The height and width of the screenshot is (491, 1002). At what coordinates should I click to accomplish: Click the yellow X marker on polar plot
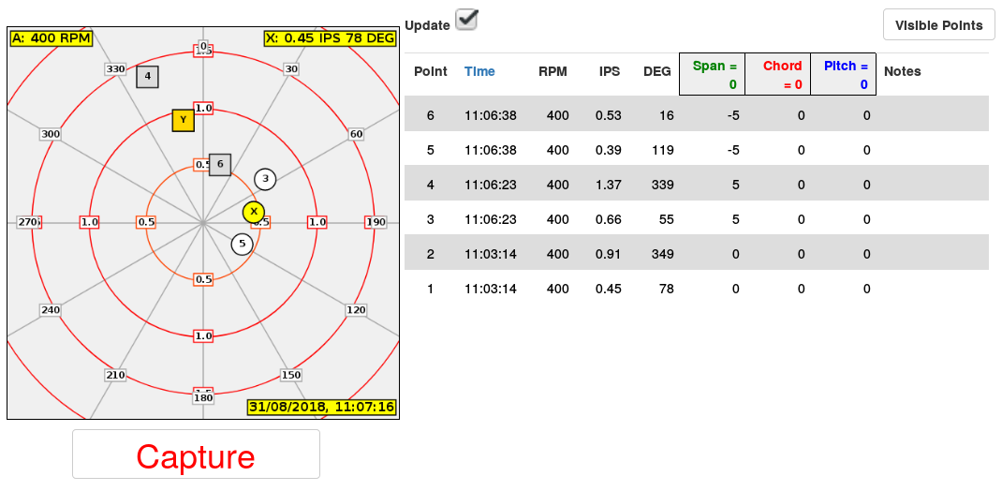(253, 212)
